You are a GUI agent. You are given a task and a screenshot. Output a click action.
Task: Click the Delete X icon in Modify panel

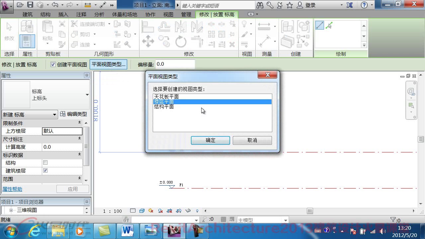[x=232, y=44]
